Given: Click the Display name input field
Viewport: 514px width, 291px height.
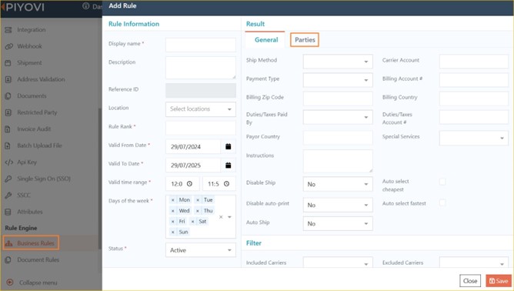Looking at the screenshot, I should [x=201, y=45].
